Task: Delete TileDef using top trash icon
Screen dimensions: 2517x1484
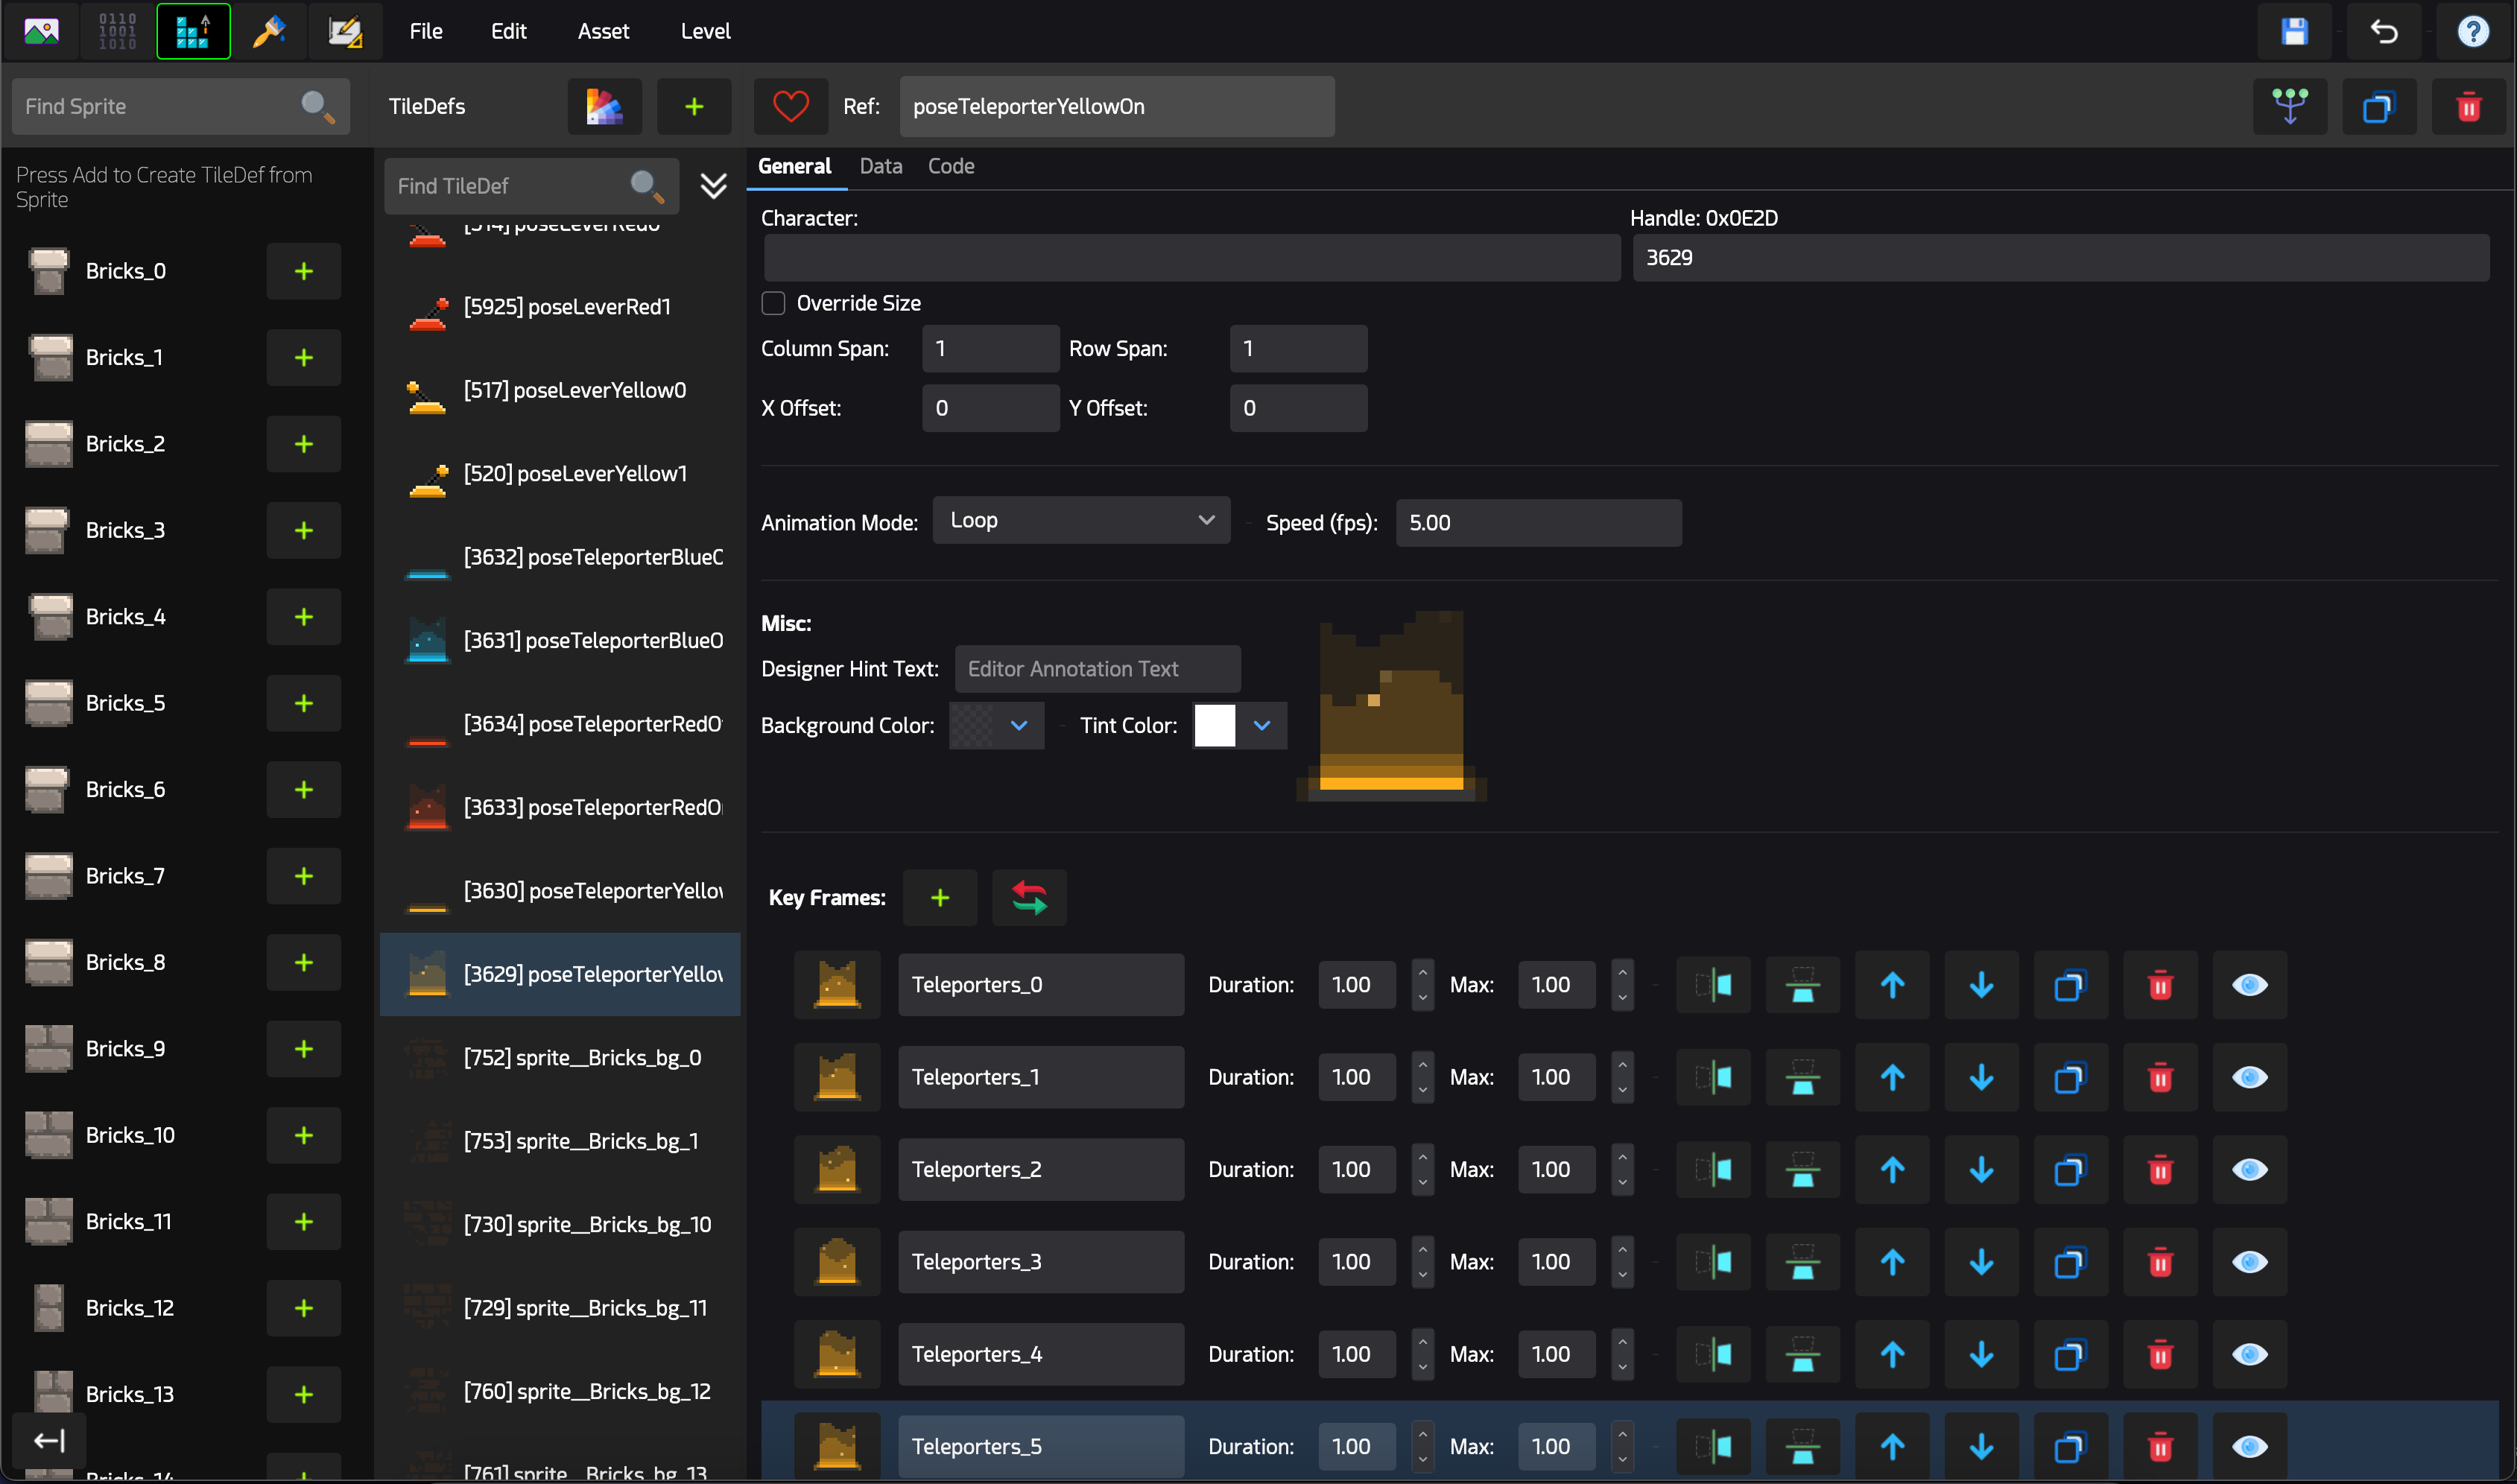Action: click(2469, 106)
